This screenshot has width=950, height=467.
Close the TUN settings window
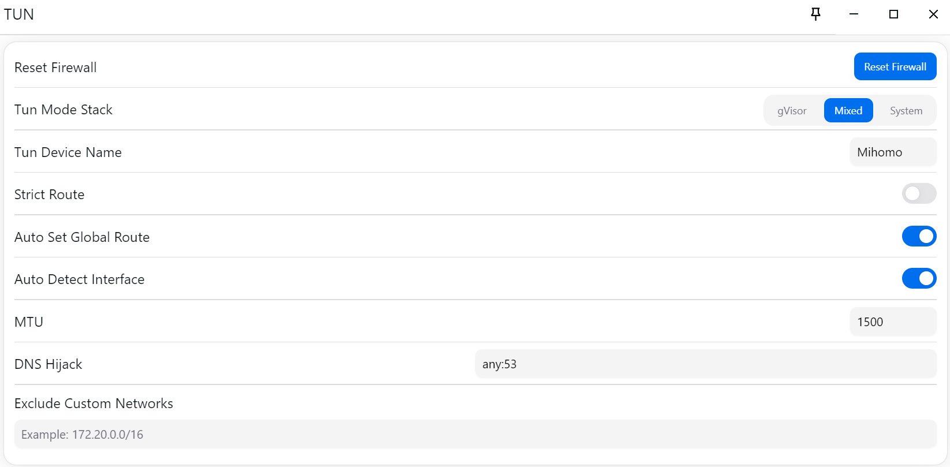[x=933, y=14]
